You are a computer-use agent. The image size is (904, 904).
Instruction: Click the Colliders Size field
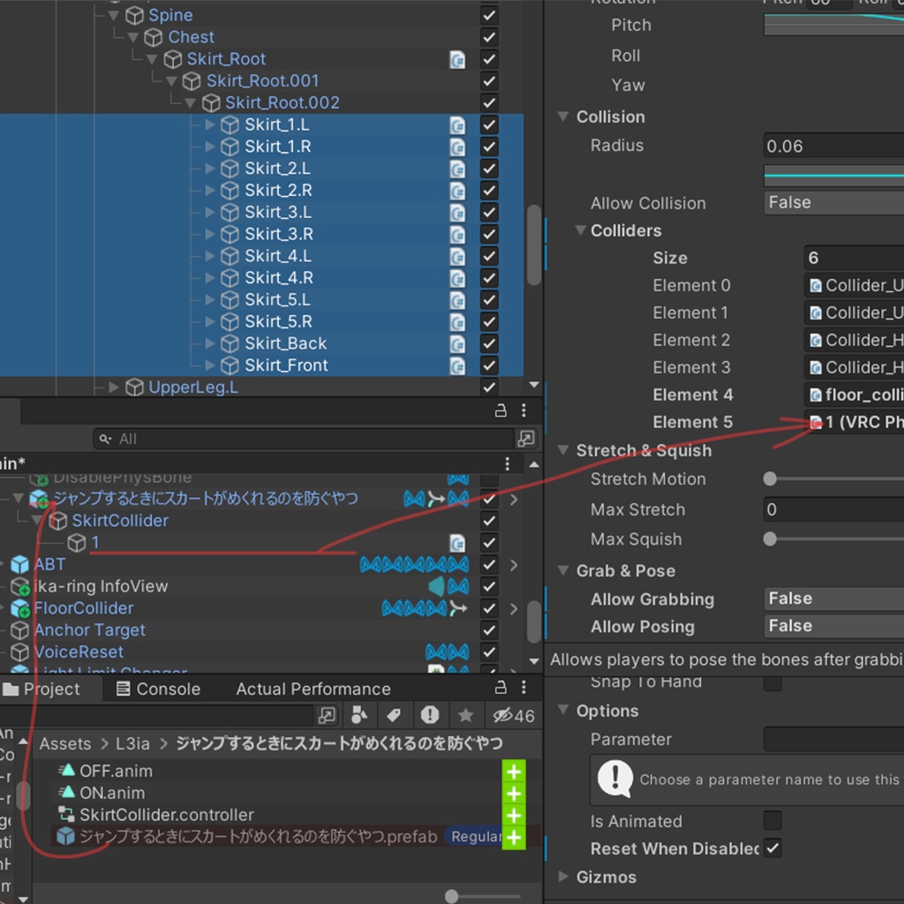(854, 258)
